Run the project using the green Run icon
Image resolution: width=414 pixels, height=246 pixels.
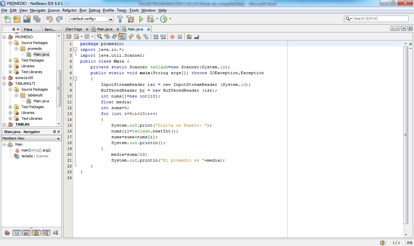tap(141, 19)
